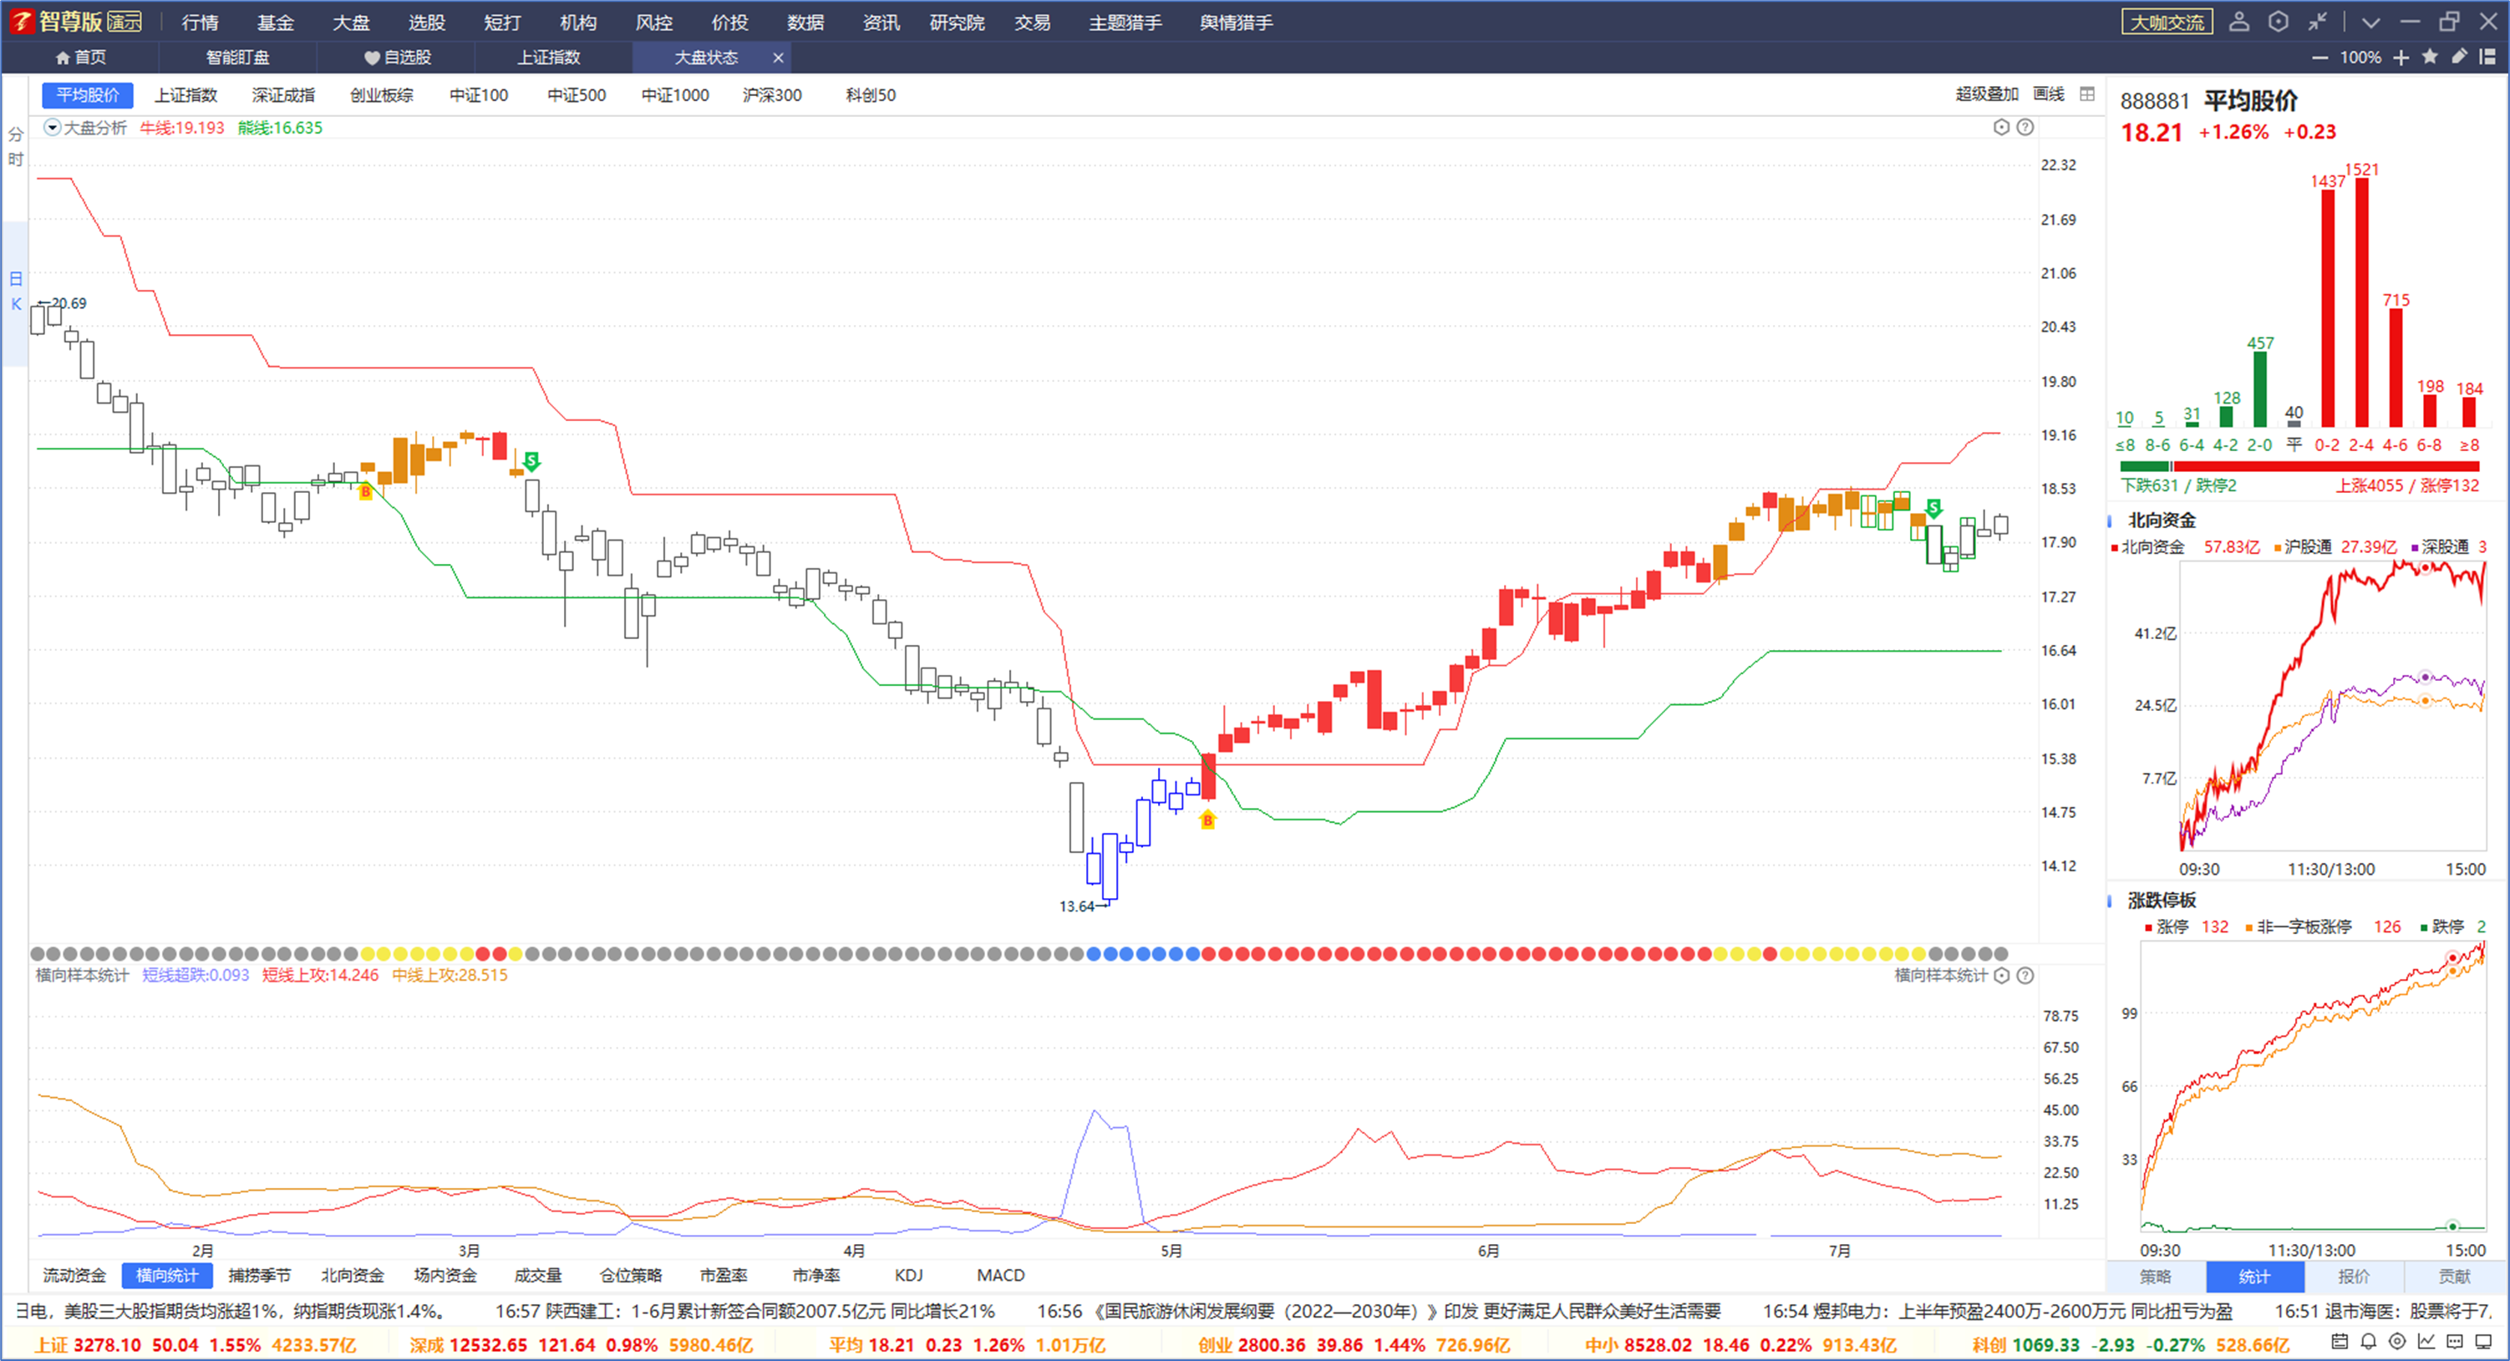The width and height of the screenshot is (2510, 1361).
Task: Select the 中证100 index toggle
Action: (479, 94)
